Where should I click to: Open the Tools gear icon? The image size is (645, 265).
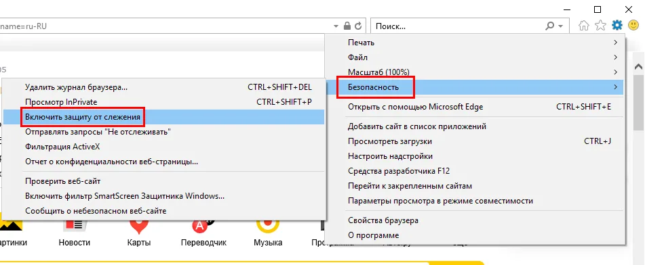coord(617,26)
